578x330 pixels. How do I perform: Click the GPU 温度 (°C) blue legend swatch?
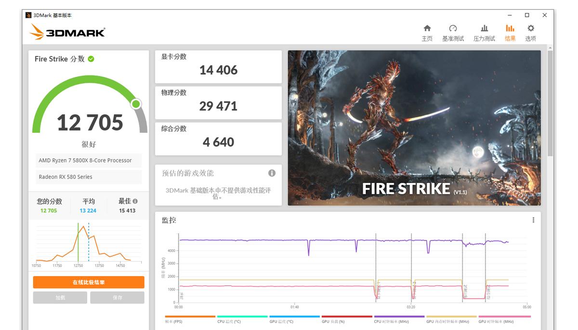pyautogui.click(x=294, y=317)
